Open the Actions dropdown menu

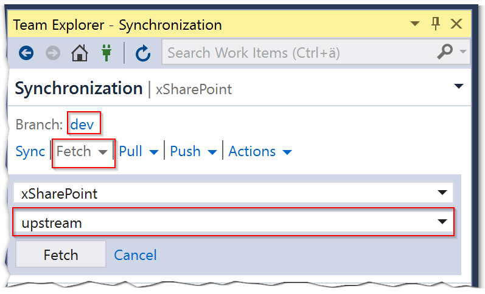point(260,151)
